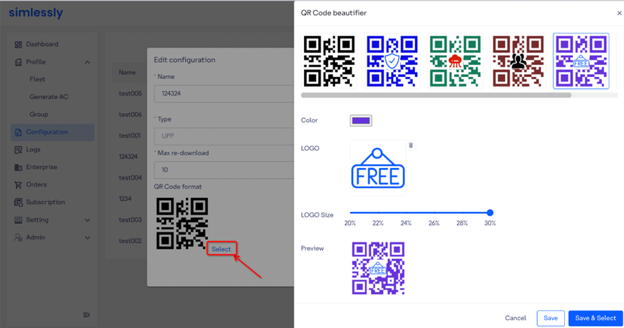Click the test003 row in table

[130, 220]
